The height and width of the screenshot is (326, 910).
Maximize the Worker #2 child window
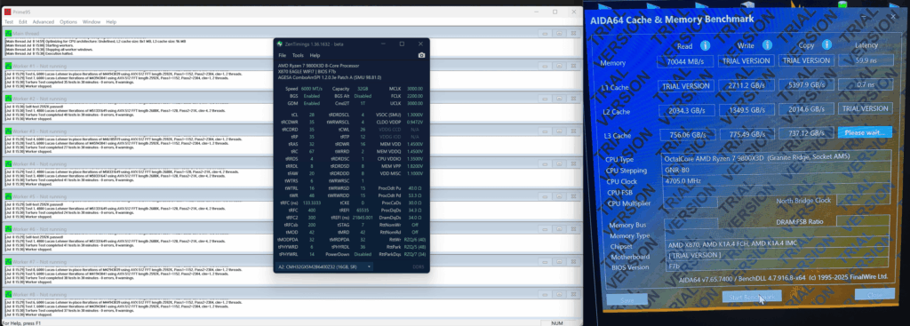click(559, 99)
